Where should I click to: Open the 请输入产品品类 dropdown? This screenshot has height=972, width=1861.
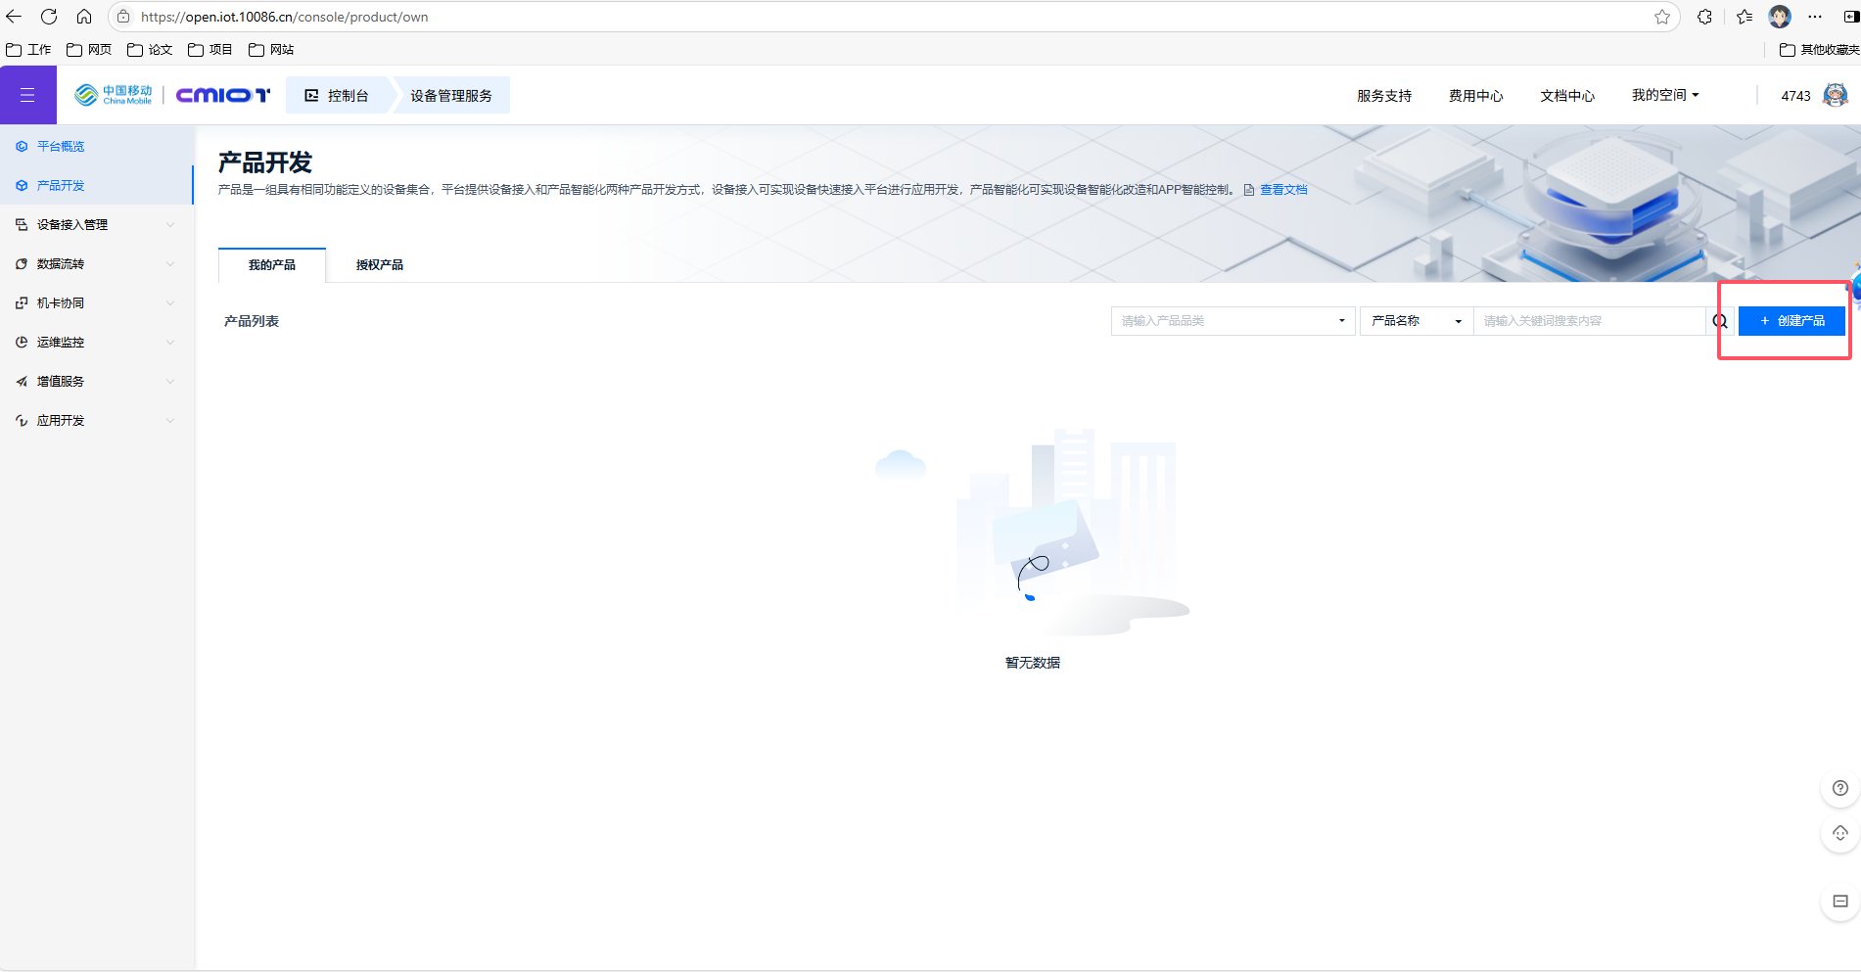pos(1233,320)
